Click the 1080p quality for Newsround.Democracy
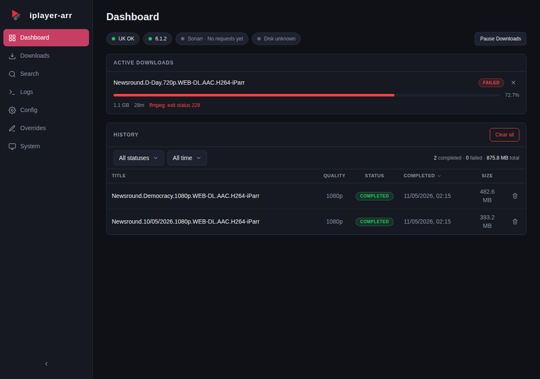Viewport: 540px width, 379px height. [x=335, y=196]
